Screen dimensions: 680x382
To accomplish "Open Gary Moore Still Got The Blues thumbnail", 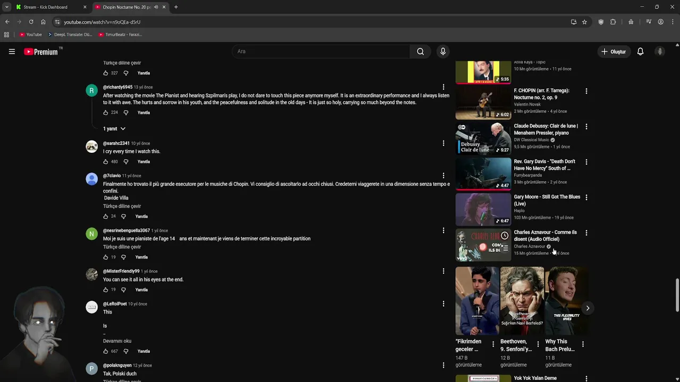I will pos(483,209).
